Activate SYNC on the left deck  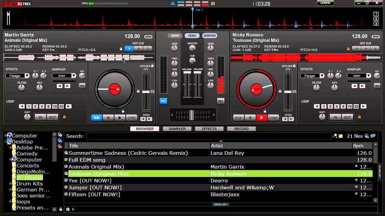coord(132,117)
